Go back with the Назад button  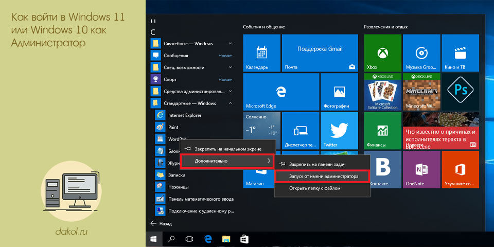click(x=161, y=224)
